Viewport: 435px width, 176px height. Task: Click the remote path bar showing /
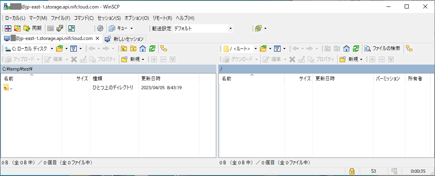click(x=326, y=69)
